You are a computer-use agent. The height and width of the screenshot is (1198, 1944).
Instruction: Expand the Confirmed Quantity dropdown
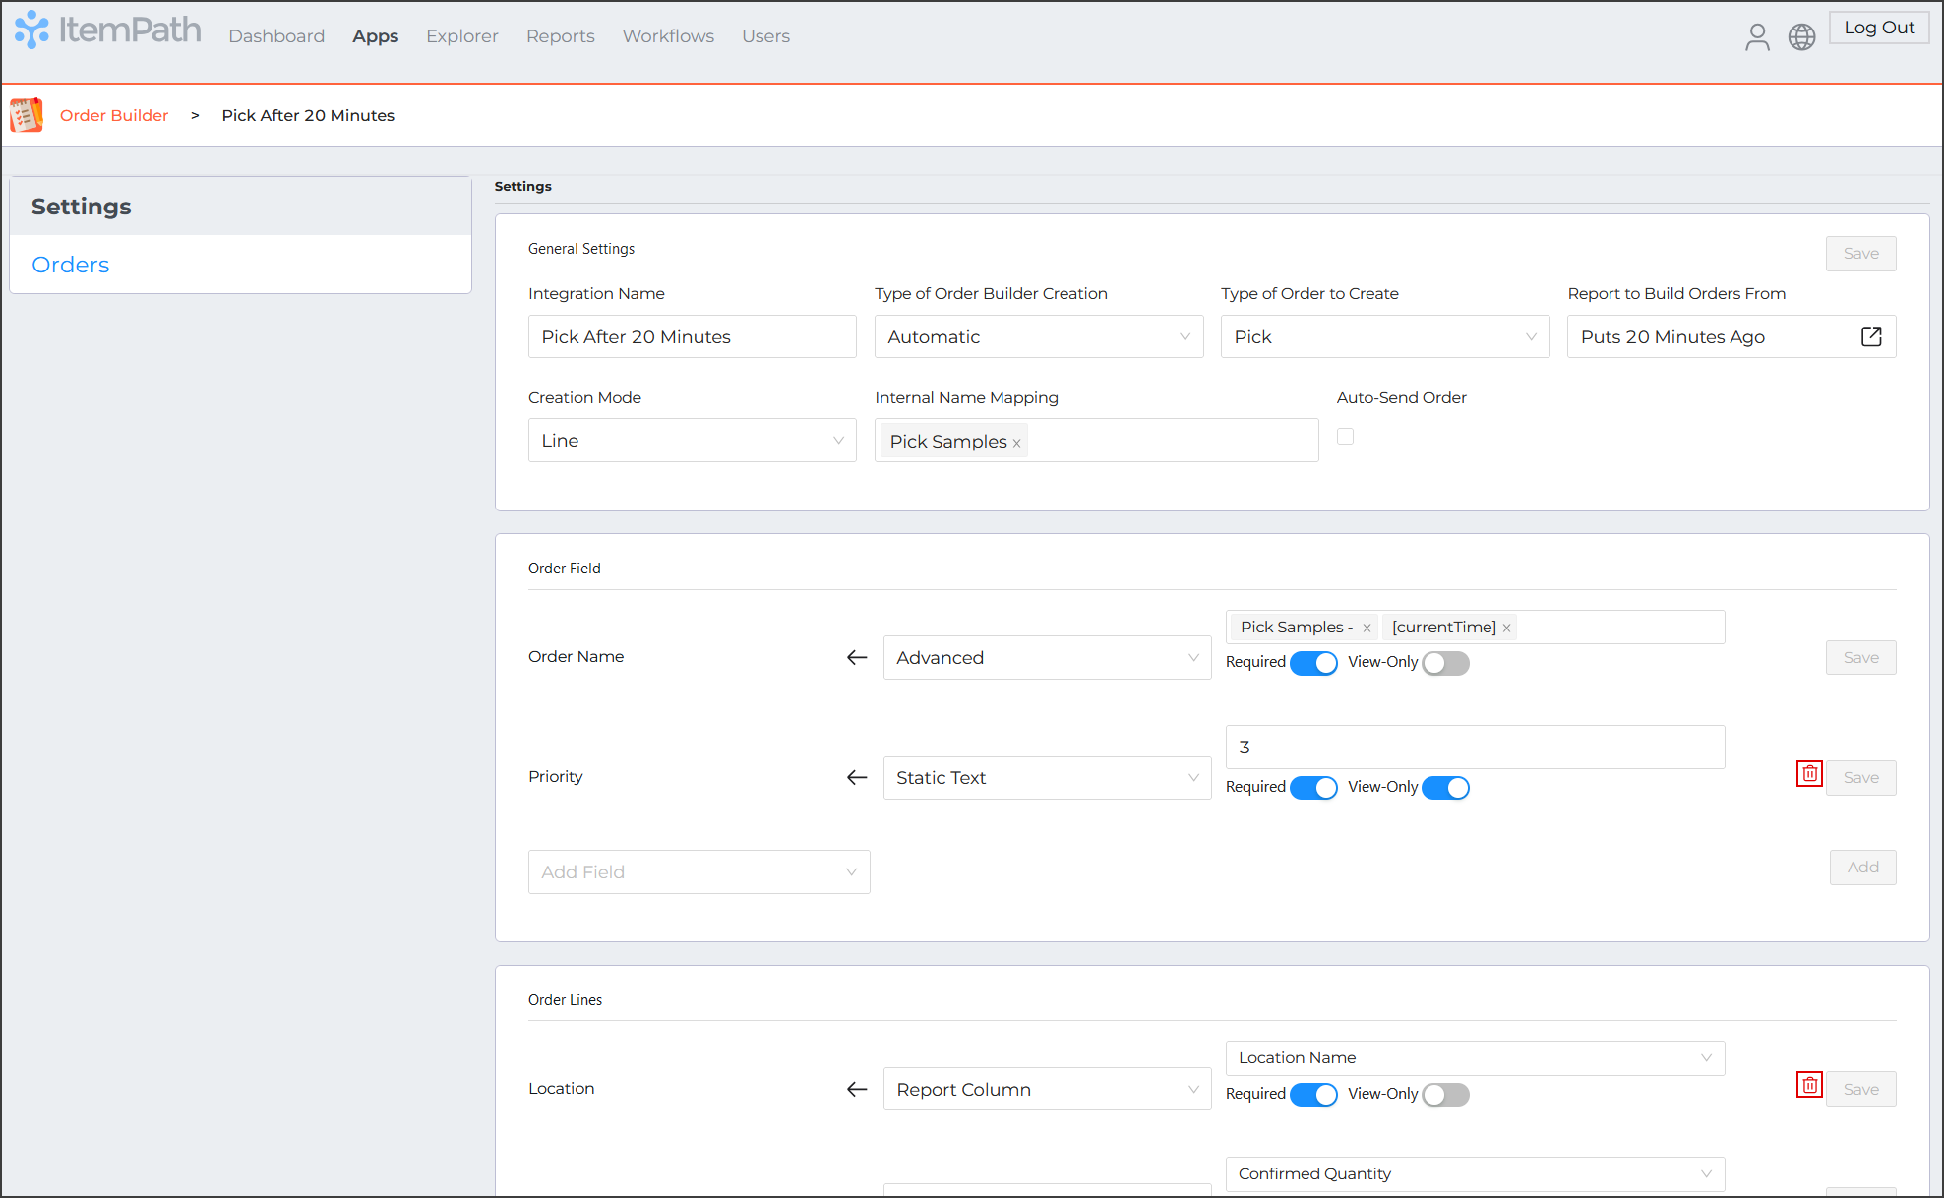tap(1475, 1173)
